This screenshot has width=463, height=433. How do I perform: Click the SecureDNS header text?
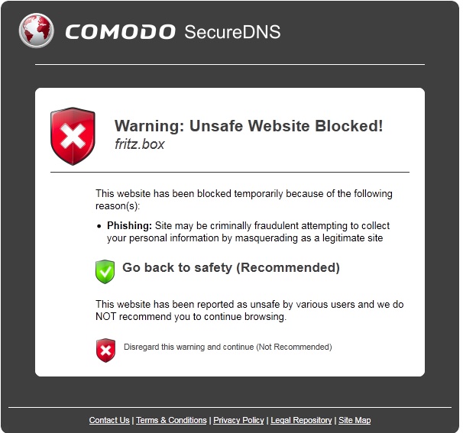pyautogui.click(x=232, y=32)
